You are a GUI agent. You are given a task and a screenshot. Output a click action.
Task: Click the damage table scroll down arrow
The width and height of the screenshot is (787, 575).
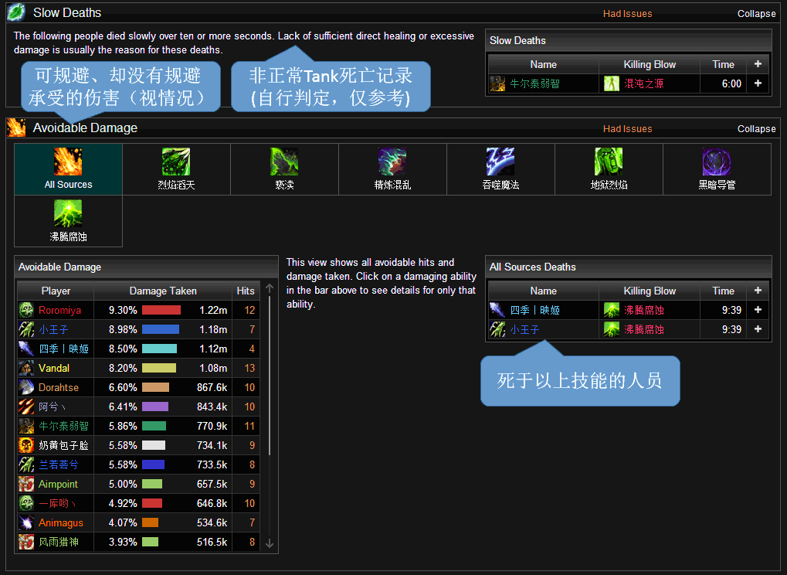click(270, 544)
